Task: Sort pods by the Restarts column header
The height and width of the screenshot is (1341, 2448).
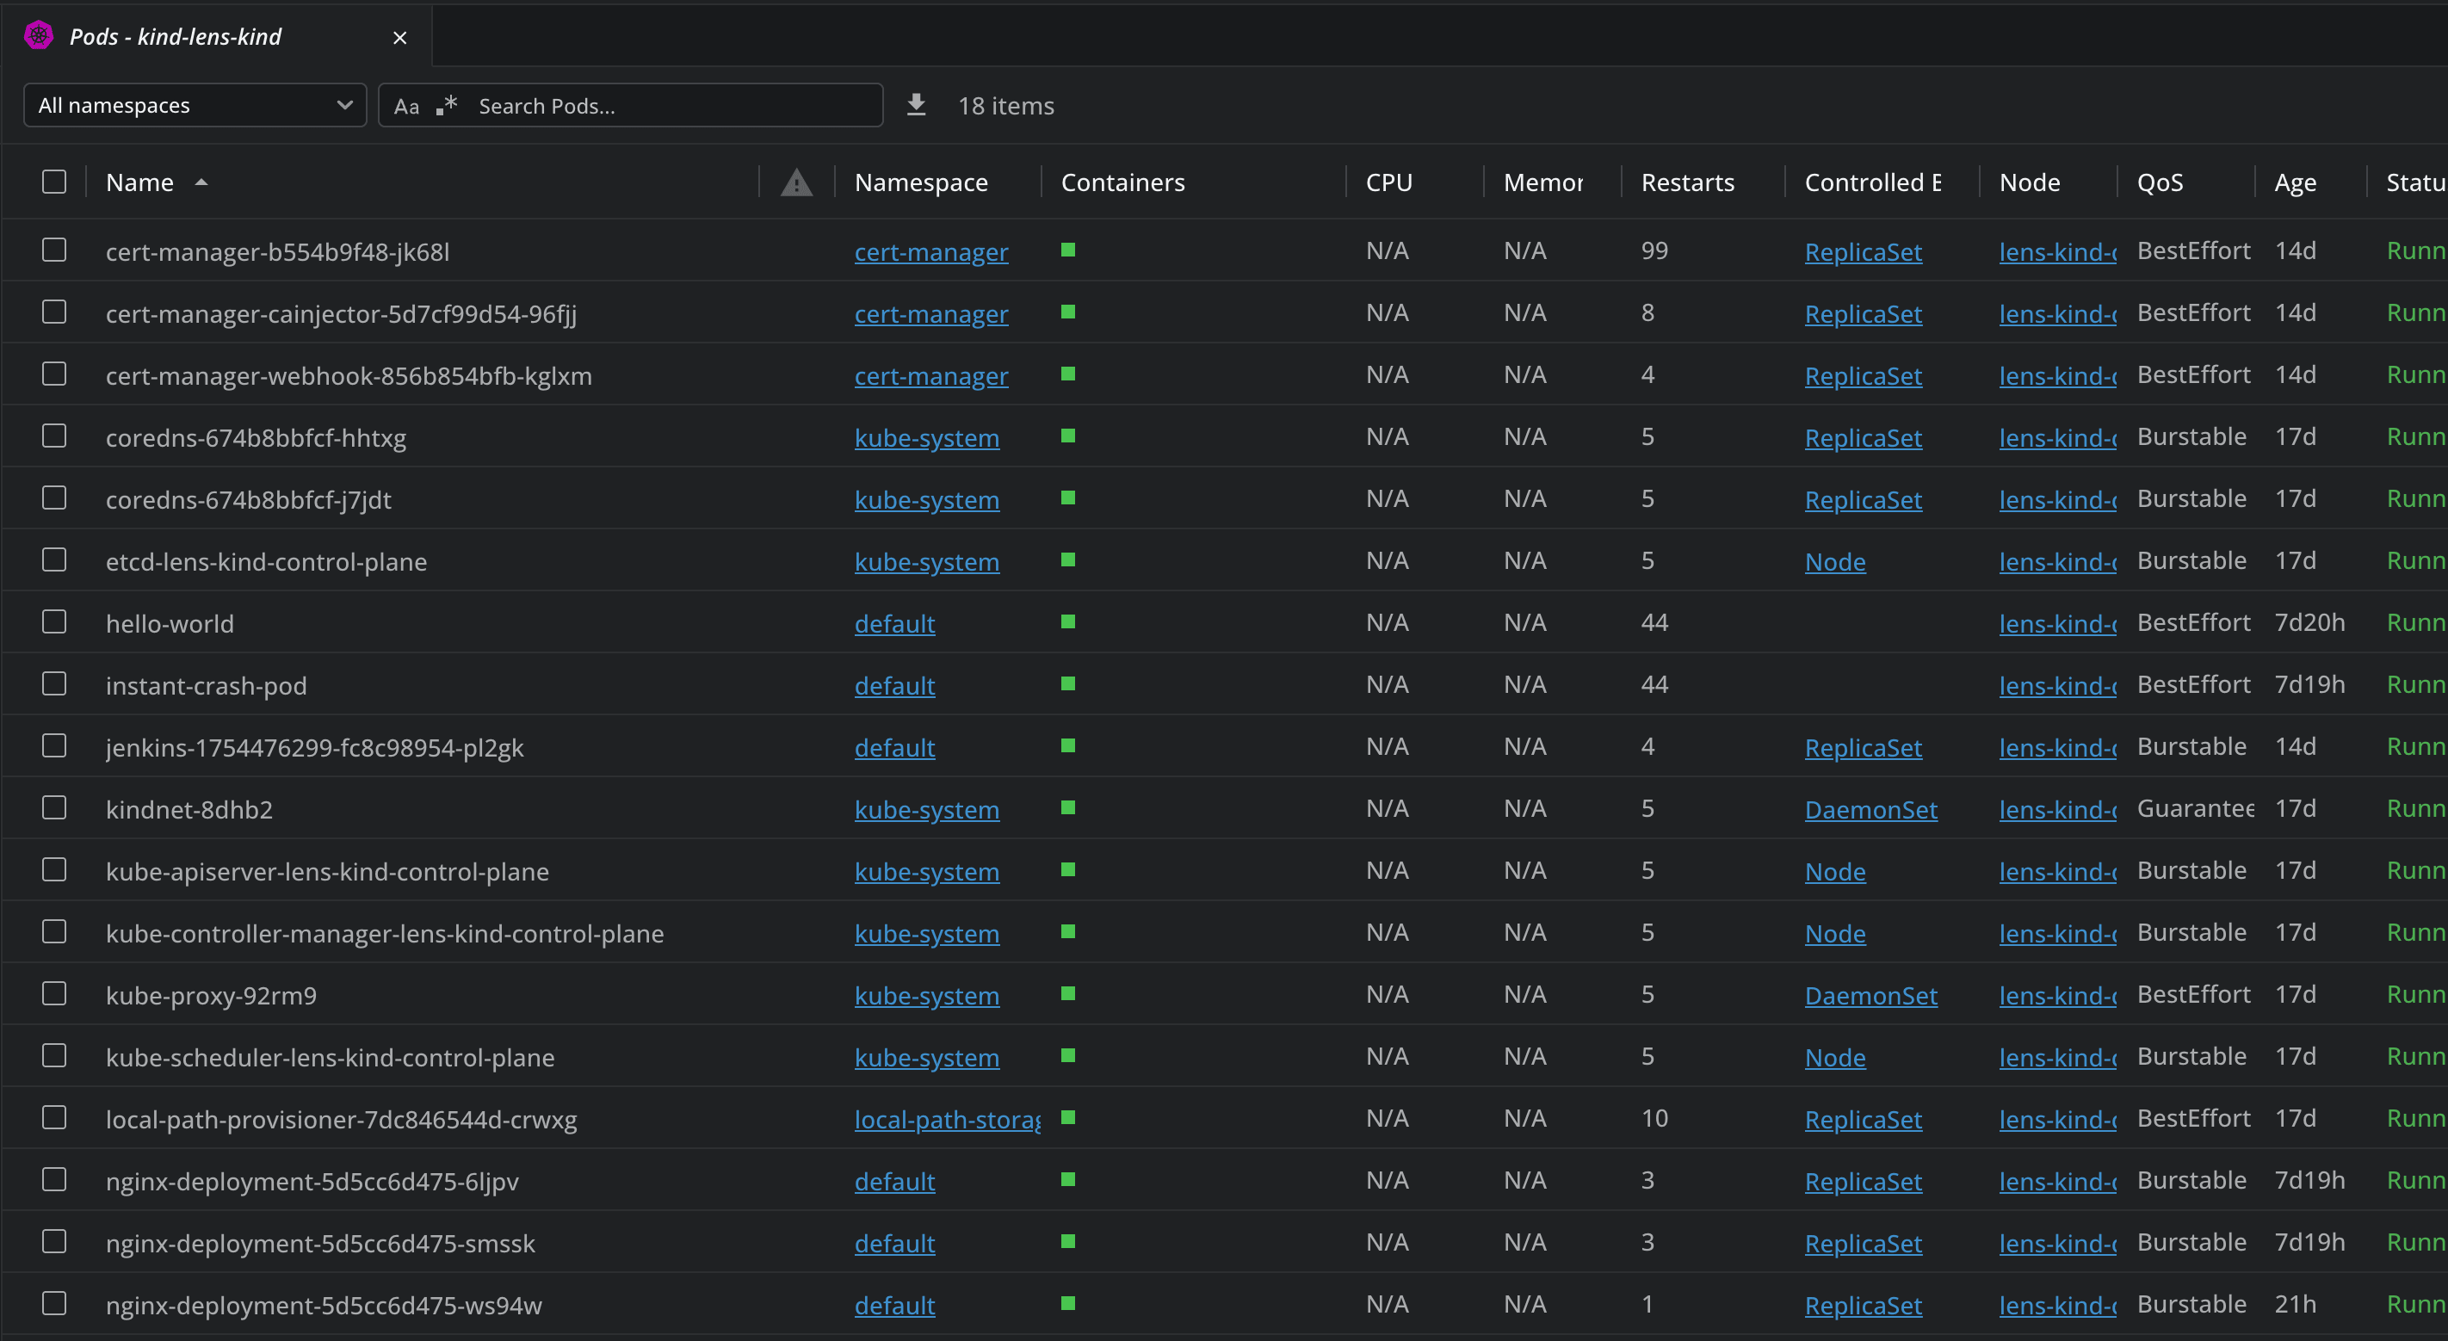Action: (x=1689, y=182)
